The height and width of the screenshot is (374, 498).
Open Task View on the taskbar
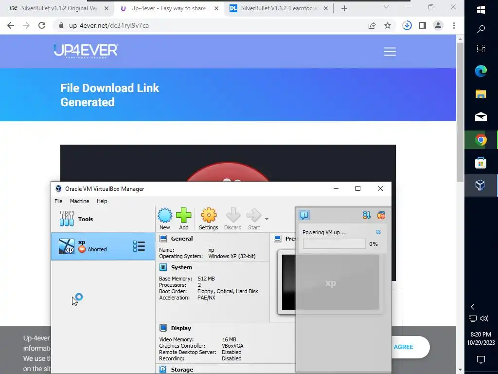tap(481, 48)
